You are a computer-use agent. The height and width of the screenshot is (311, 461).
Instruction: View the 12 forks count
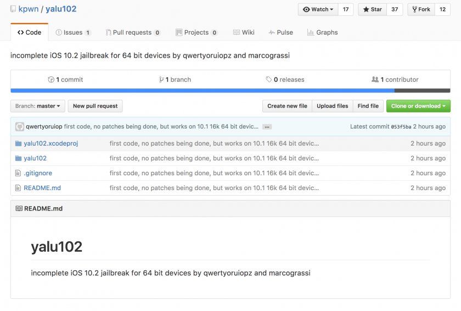[442, 9]
